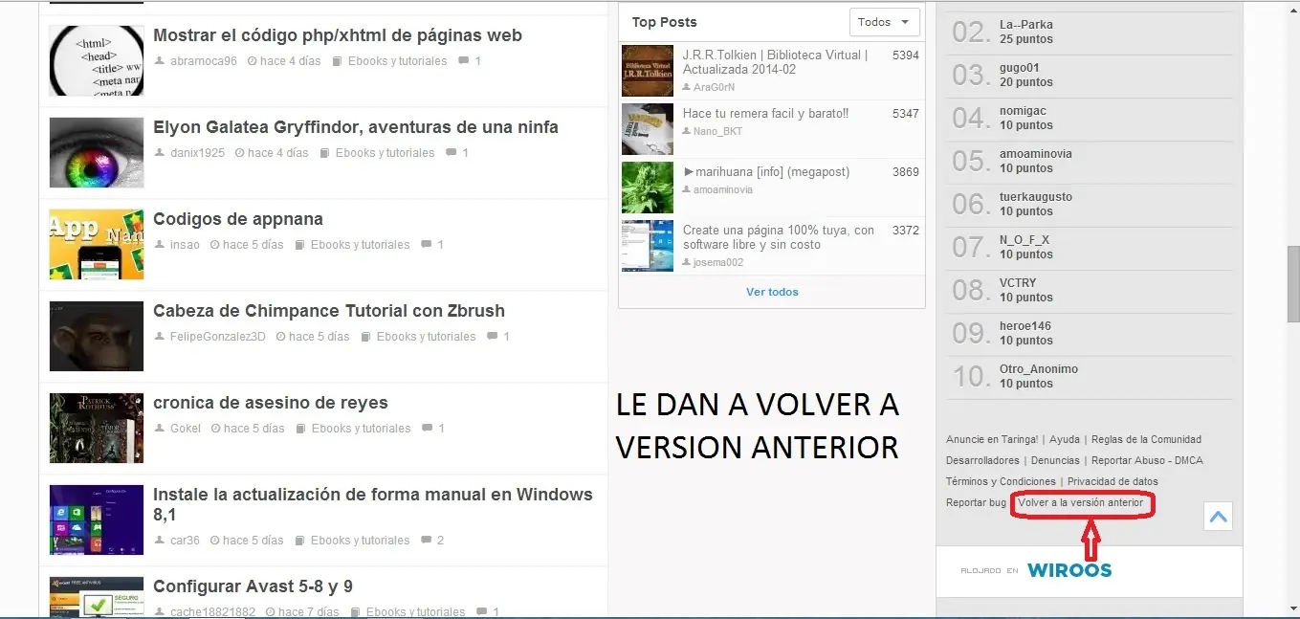1300x619 pixels.
Task: Open user profile insao
Action: [185, 245]
